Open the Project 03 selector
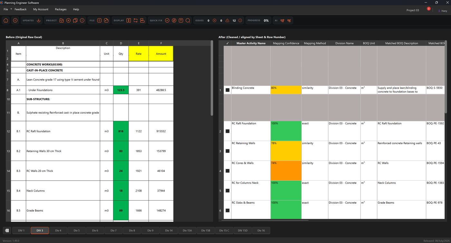This screenshot has height=243, width=451. point(413,10)
